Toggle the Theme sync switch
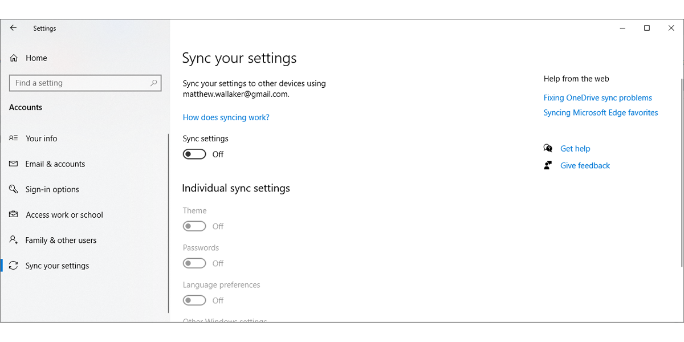The image size is (684, 342). pyautogui.click(x=194, y=226)
